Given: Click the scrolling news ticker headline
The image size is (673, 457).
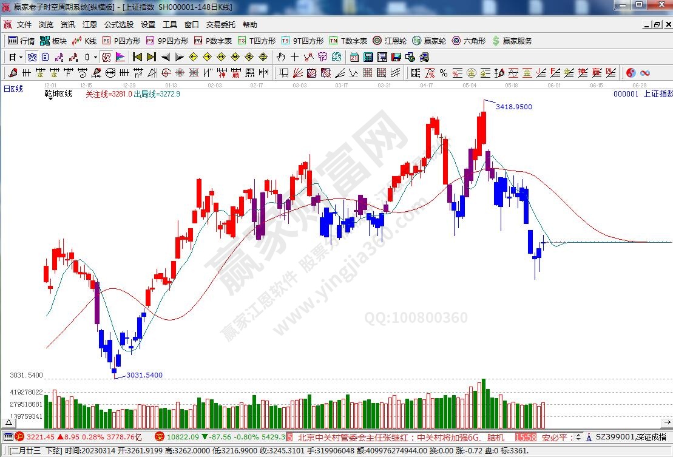Looking at the screenshot, I should [401, 437].
